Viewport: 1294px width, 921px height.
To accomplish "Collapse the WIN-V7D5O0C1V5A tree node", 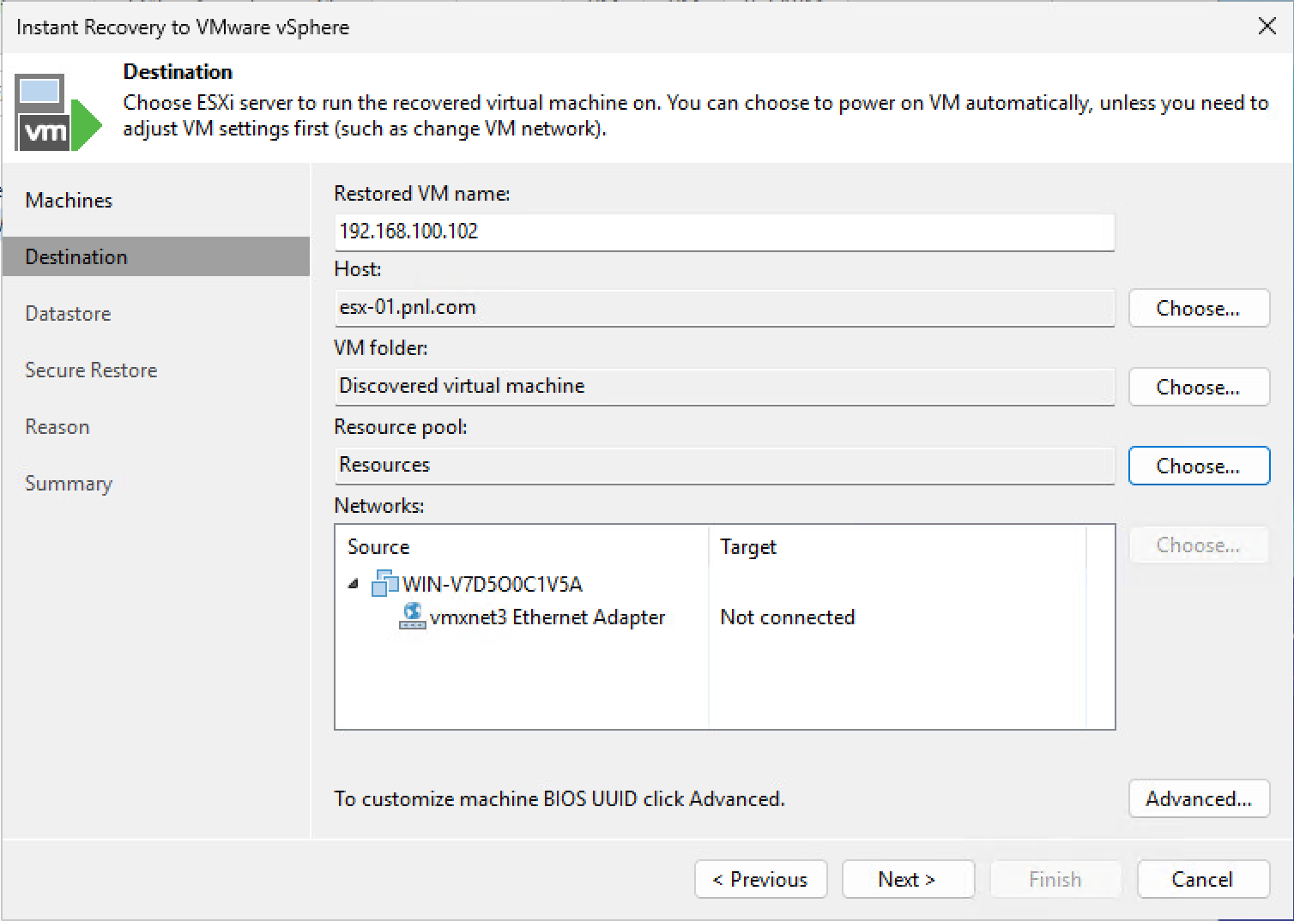I will click(353, 584).
